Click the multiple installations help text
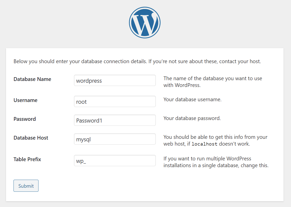 click(x=216, y=162)
